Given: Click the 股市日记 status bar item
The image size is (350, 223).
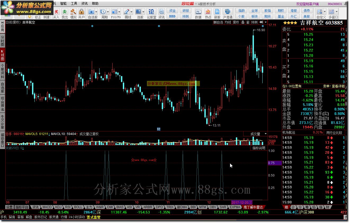Looking at the screenshot, I should [41, 217].
